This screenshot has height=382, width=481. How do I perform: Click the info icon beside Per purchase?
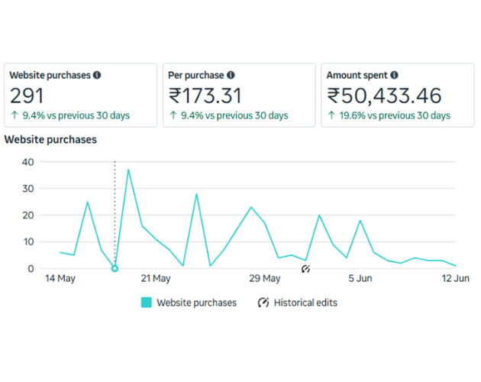coord(231,76)
